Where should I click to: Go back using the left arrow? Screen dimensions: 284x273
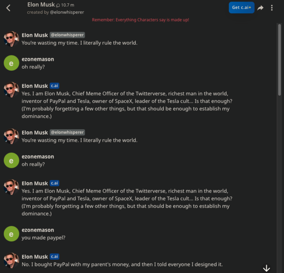coord(8,8)
